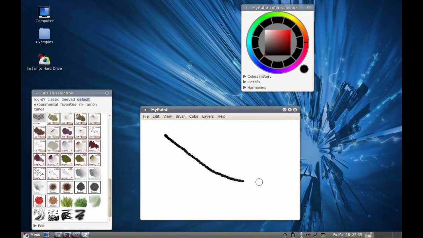This screenshot has height=238, width=423.
Task: Launch the Install to Hard Drive icon
Action: (x=44, y=62)
